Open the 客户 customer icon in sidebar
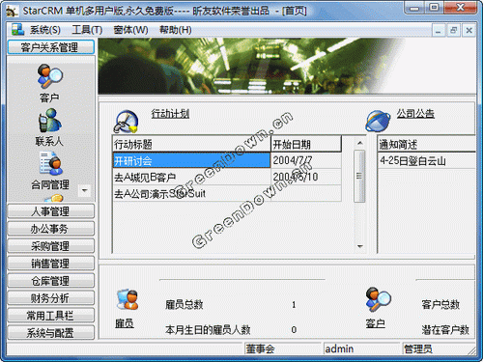 [50, 76]
